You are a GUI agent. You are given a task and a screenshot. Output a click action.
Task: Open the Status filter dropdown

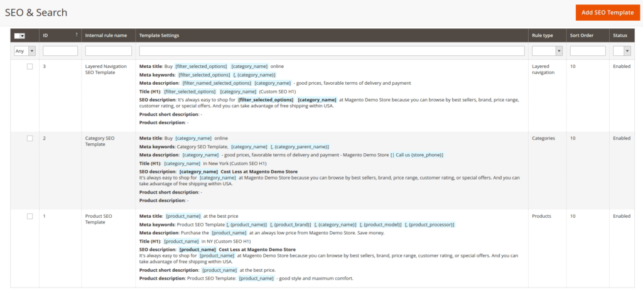coord(622,51)
